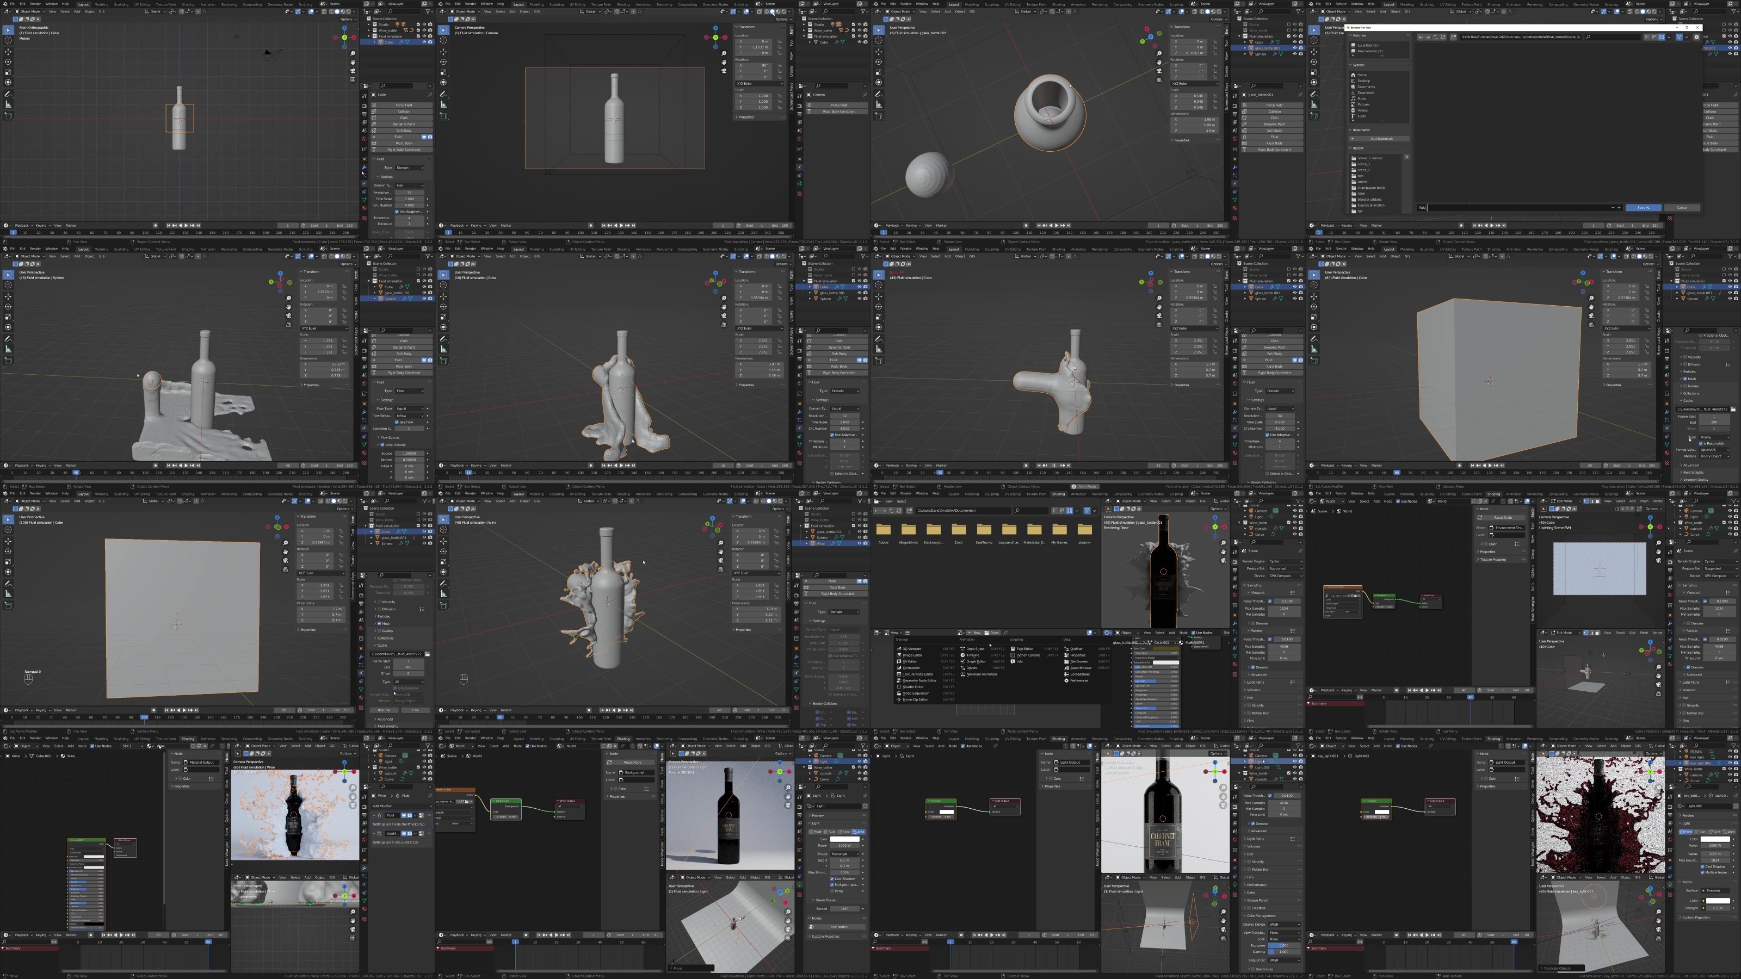Click the Spread 180° slider
The height and width of the screenshot is (979, 1741).
pos(845,908)
